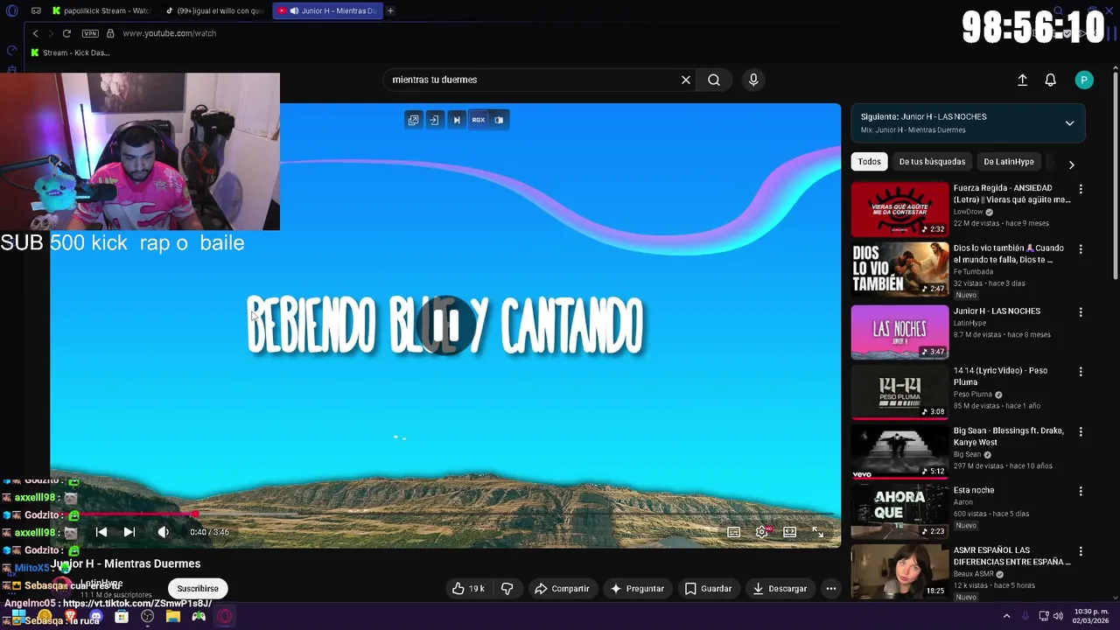The height and width of the screenshot is (630, 1120).
Task: Enter fullscreen video mode
Action: (817, 532)
